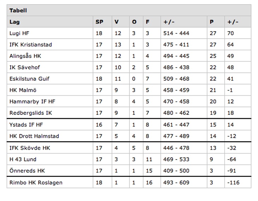
Task: Open Hammarby IF HF entry
Action: 33,101
